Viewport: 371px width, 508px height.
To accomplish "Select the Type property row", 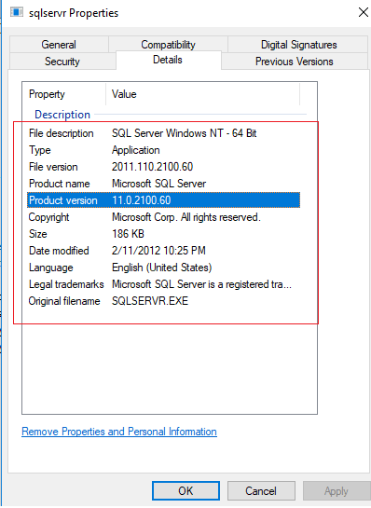I will (164, 150).
